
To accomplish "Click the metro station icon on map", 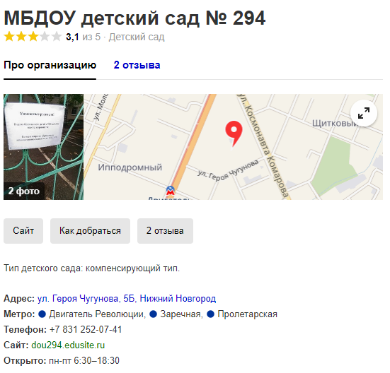I will click(171, 191).
